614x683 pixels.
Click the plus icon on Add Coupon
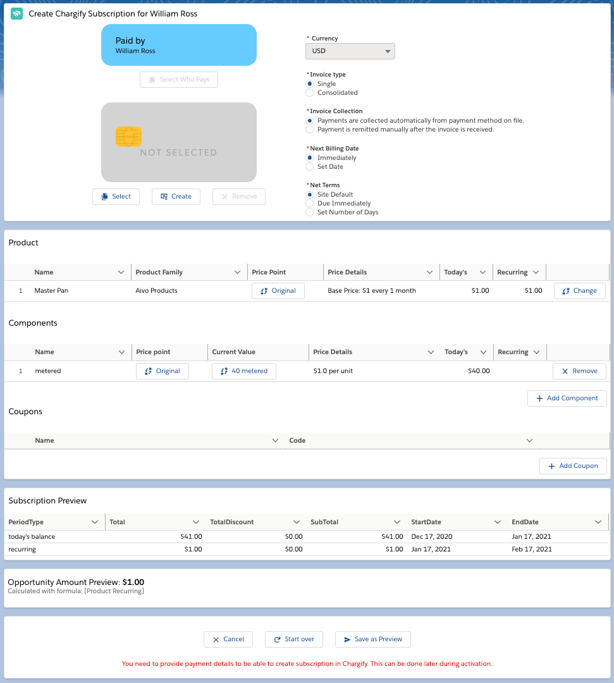551,466
